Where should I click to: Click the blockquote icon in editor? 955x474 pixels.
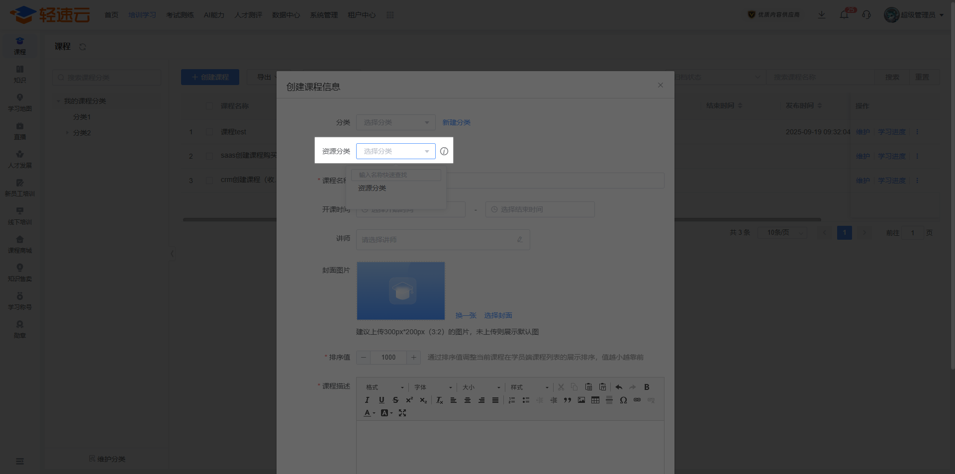pos(568,400)
